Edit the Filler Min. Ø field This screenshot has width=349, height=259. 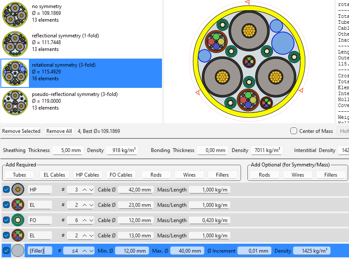click(x=132, y=251)
